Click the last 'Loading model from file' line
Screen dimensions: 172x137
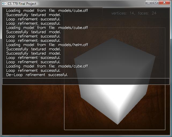pyautogui.click(x=47, y=66)
